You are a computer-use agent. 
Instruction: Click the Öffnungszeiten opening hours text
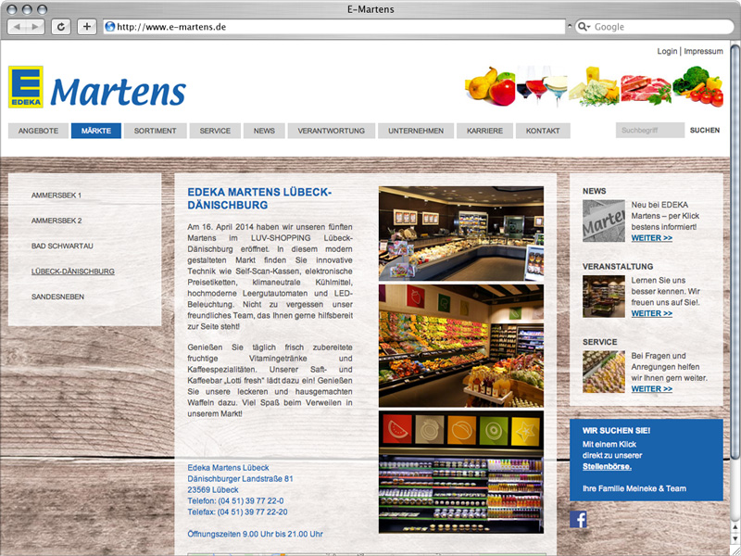click(256, 534)
